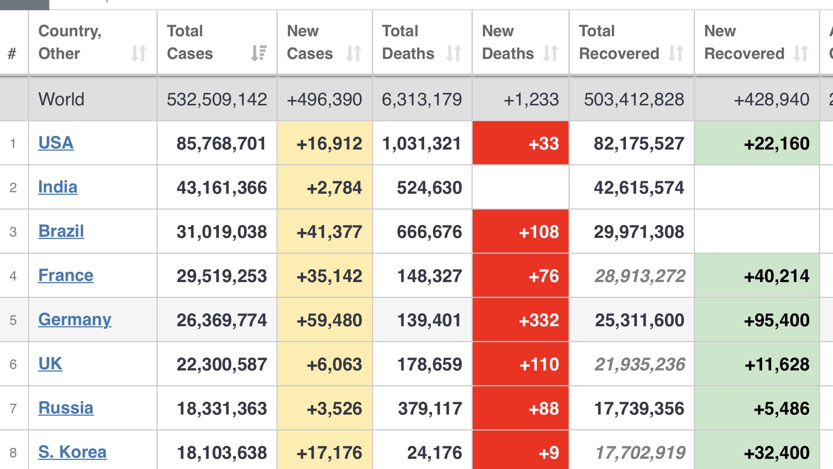Click USA's green +22,160 recovered cell

757,143
